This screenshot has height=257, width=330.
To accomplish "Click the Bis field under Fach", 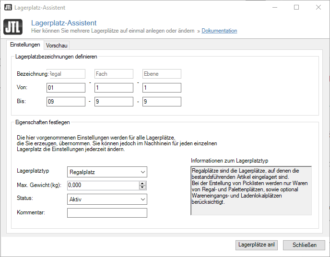I will pyautogui.click(x=114, y=102).
